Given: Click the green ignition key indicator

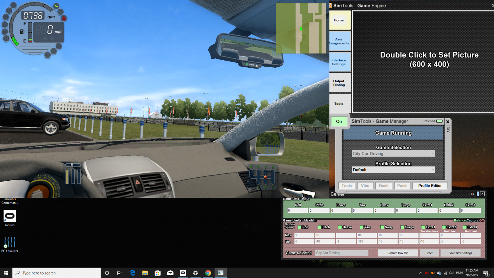Looking at the screenshot, I should pyautogui.click(x=56, y=6).
